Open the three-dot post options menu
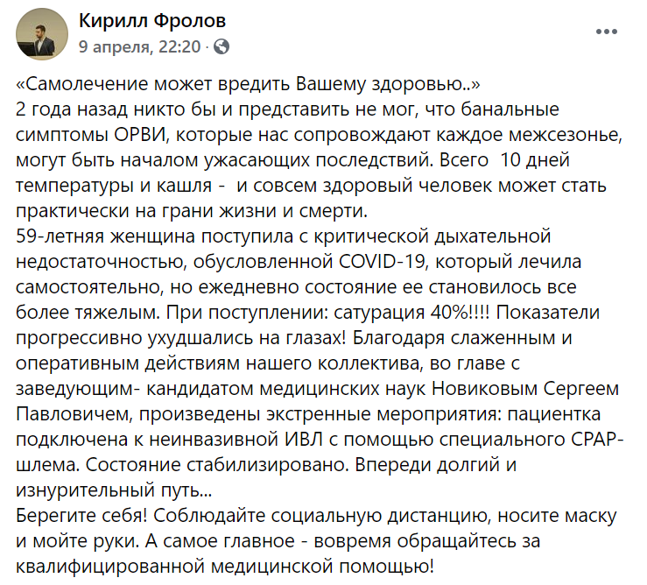This screenshot has width=647, height=585. [606, 32]
